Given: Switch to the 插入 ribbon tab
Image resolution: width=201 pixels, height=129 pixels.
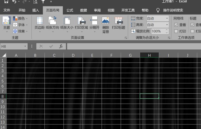Looking at the screenshot, I should (36, 10).
